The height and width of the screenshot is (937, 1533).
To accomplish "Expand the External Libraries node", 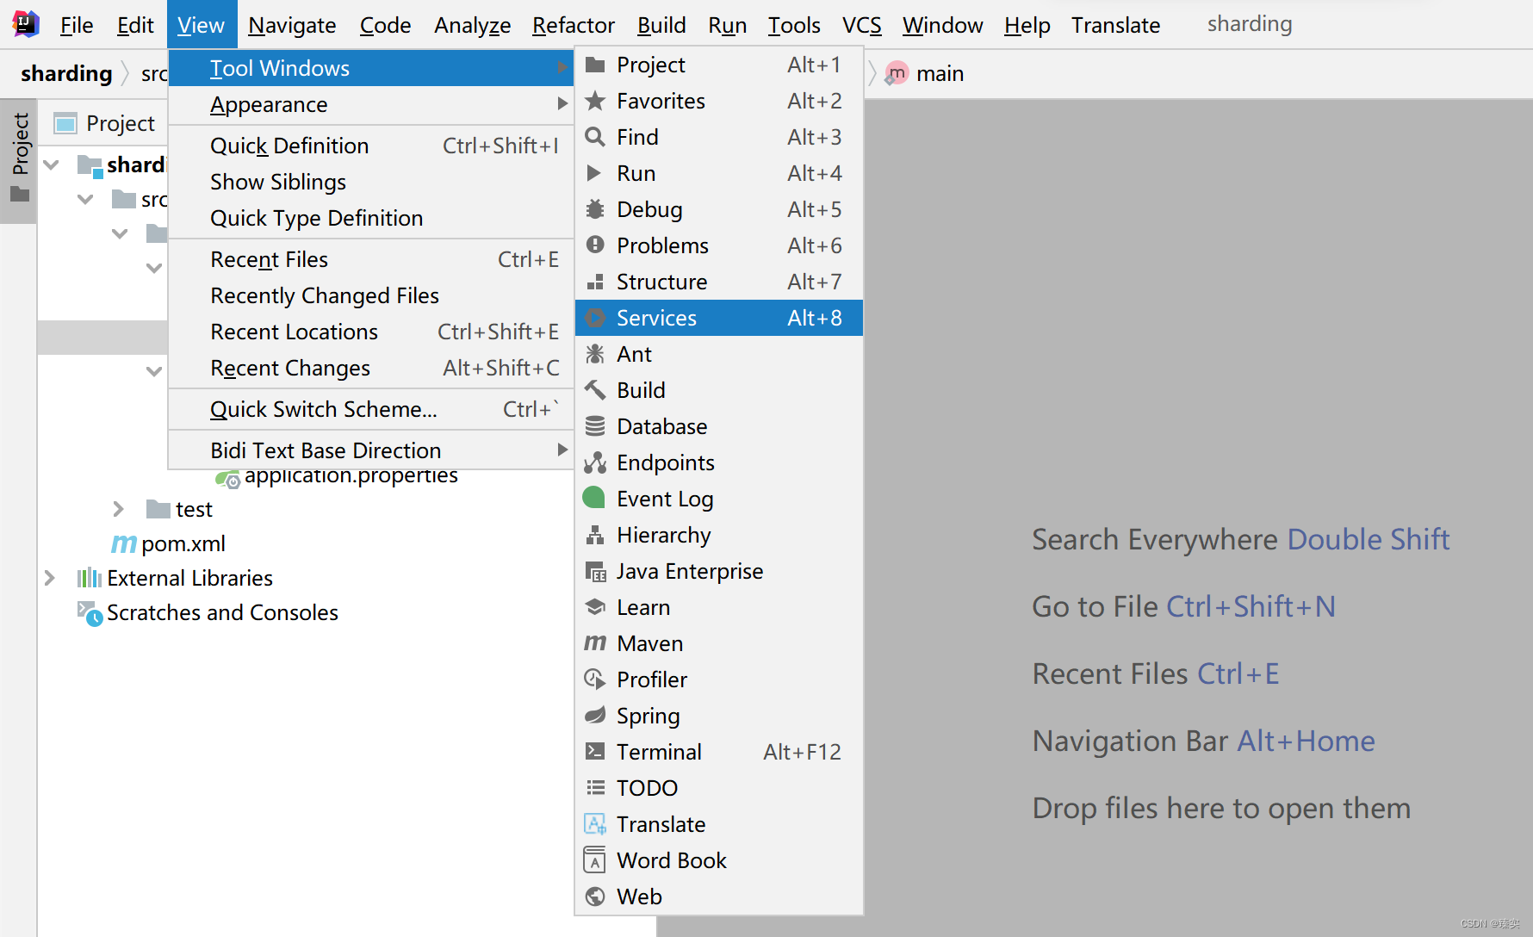I will coord(49,578).
